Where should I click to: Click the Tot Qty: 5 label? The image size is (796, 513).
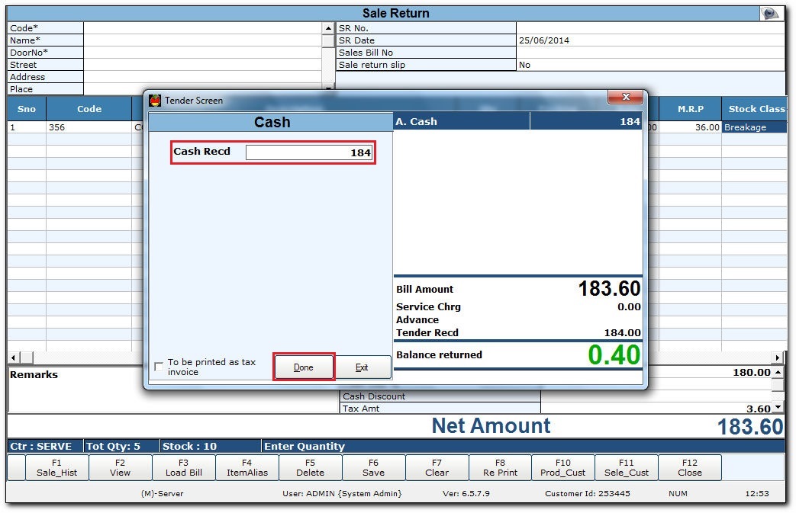[x=113, y=446]
